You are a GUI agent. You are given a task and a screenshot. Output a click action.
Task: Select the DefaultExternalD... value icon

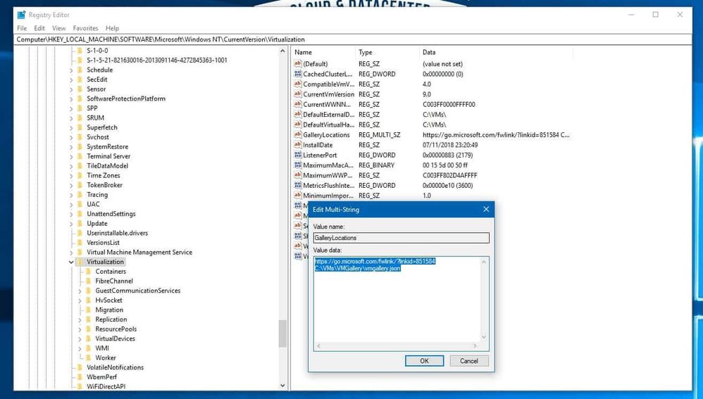pos(298,114)
